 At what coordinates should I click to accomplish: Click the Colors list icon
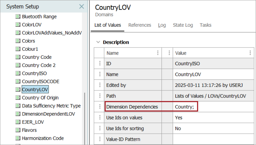click(x=18, y=41)
